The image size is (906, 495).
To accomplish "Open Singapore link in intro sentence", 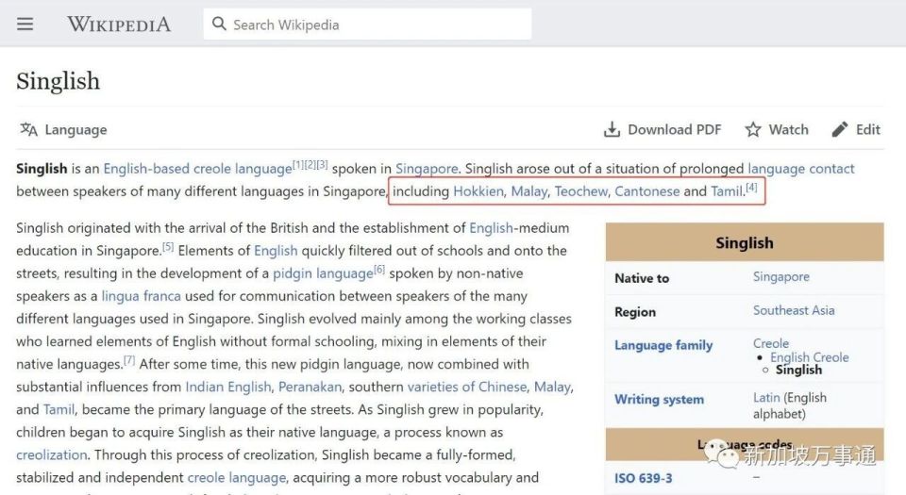I will 427,169.
